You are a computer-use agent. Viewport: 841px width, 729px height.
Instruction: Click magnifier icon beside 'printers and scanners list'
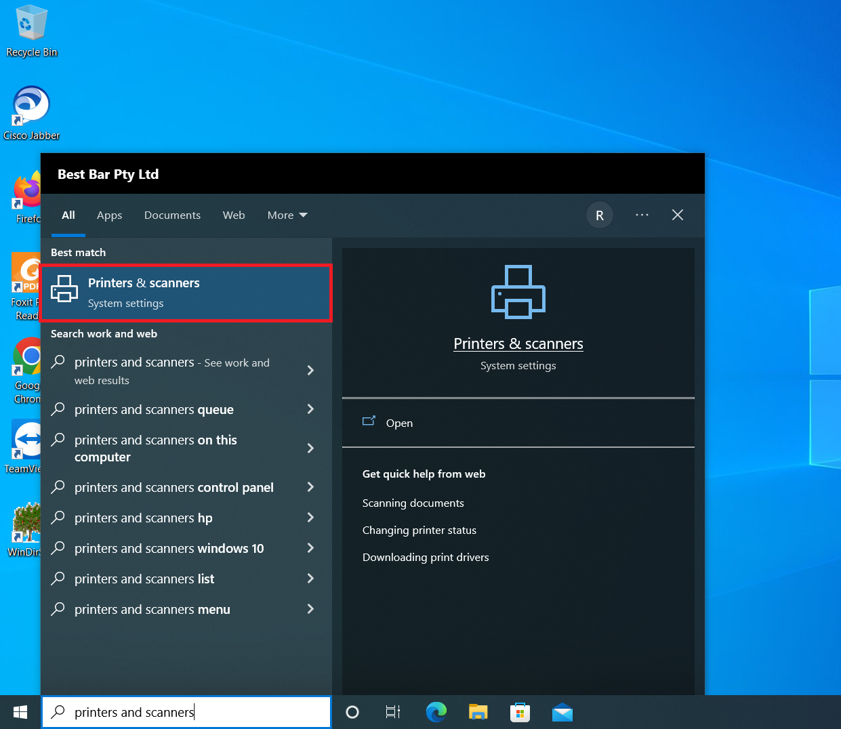pyautogui.click(x=58, y=578)
